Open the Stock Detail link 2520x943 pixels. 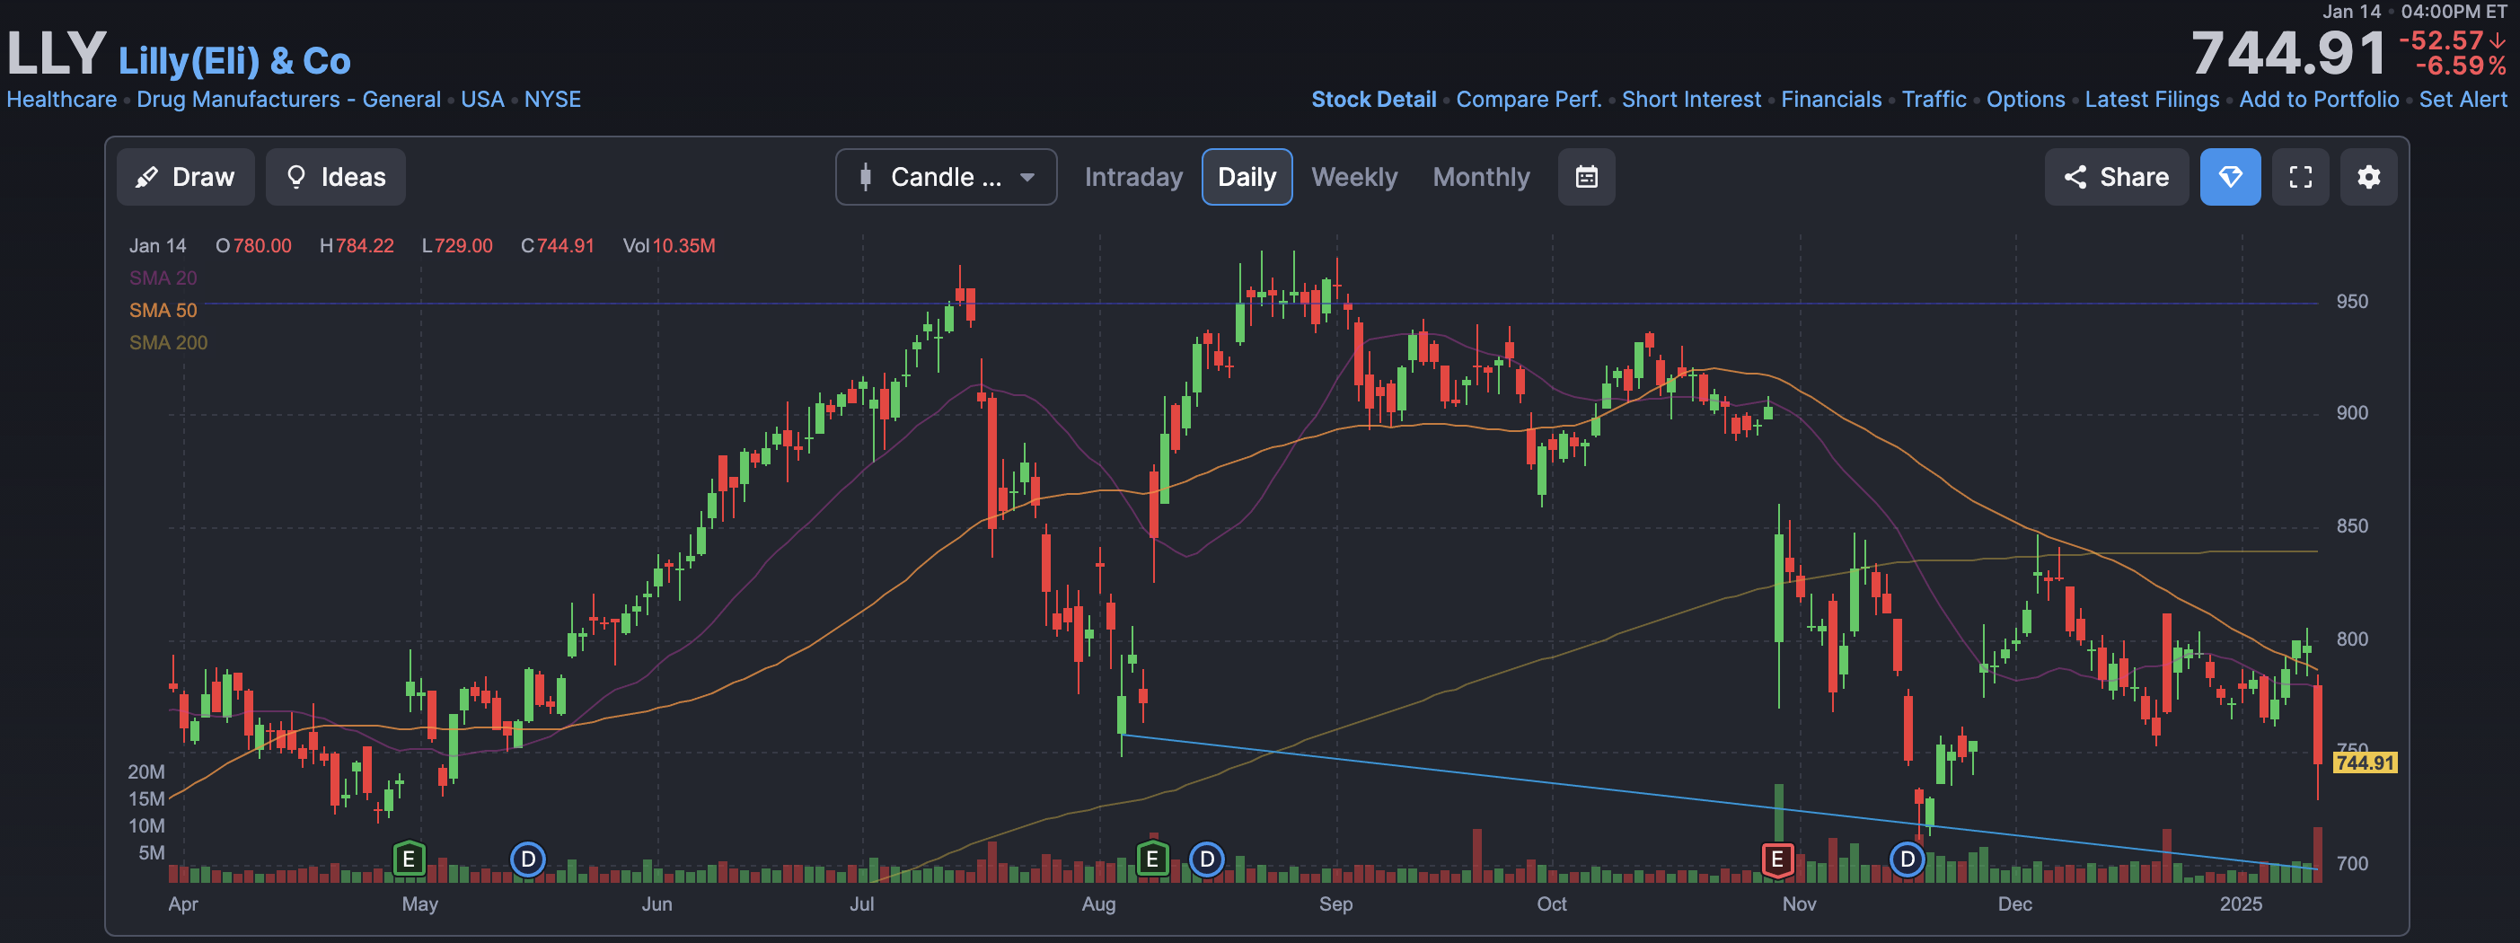pyautogui.click(x=1373, y=99)
